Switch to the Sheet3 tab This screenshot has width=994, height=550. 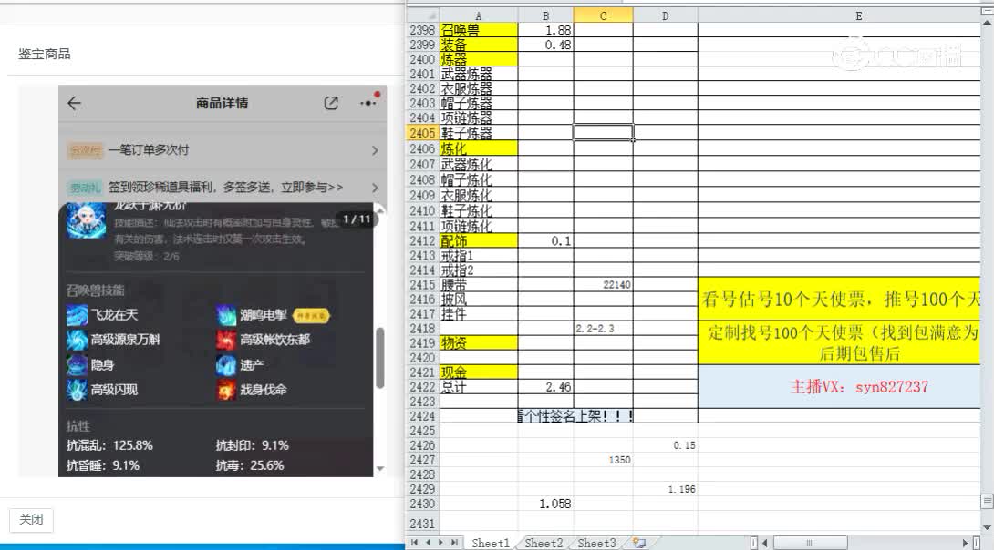point(595,543)
